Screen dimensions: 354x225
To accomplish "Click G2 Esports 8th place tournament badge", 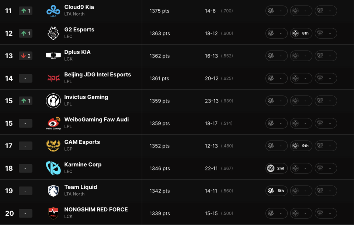I will pyautogui.click(x=301, y=33).
